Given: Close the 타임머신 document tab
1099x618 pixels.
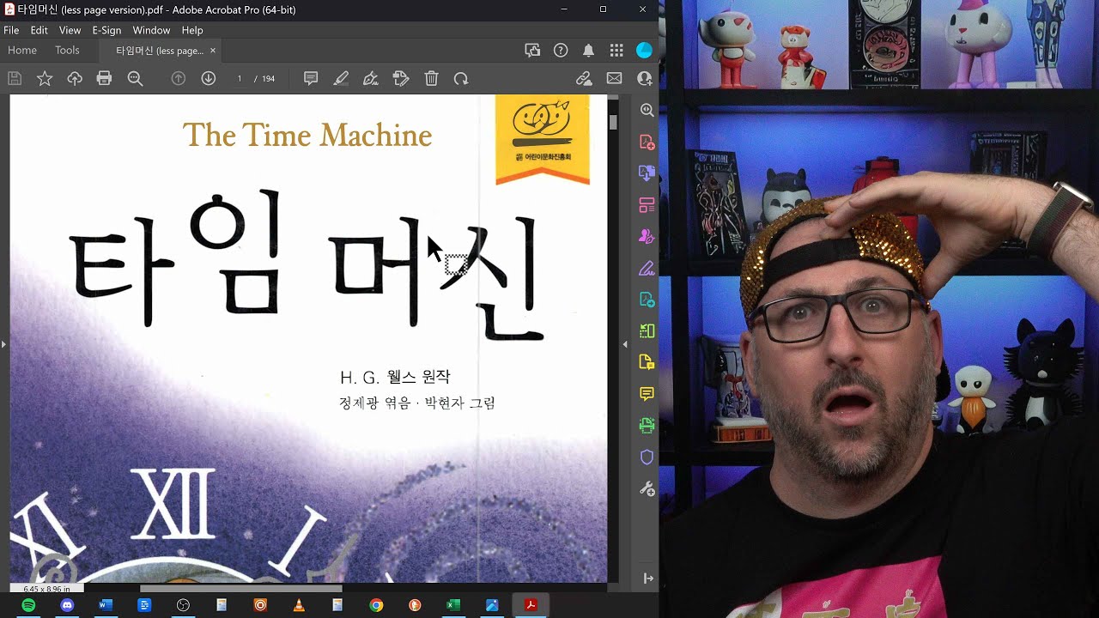Looking at the screenshot, I should 213,51.
